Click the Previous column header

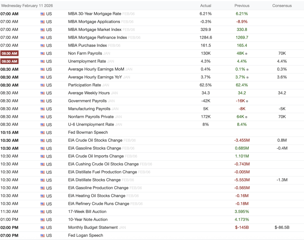[242, 6]
